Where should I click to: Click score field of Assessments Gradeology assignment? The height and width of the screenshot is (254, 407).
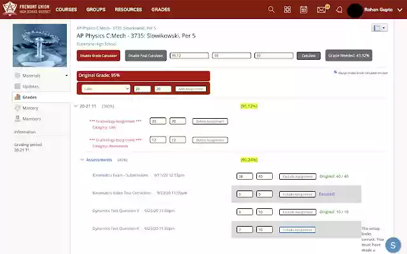(158, 140)
